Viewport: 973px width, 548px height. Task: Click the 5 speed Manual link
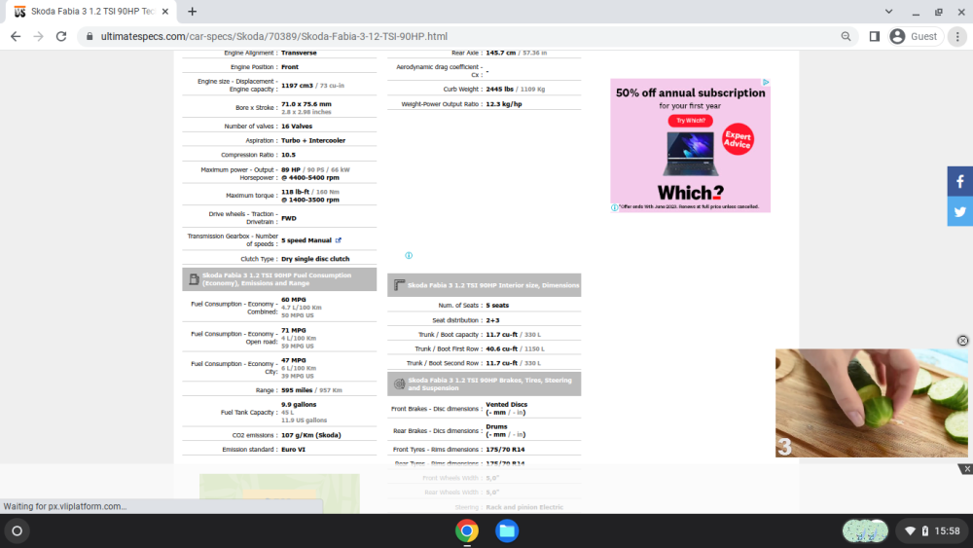[306, 240]
